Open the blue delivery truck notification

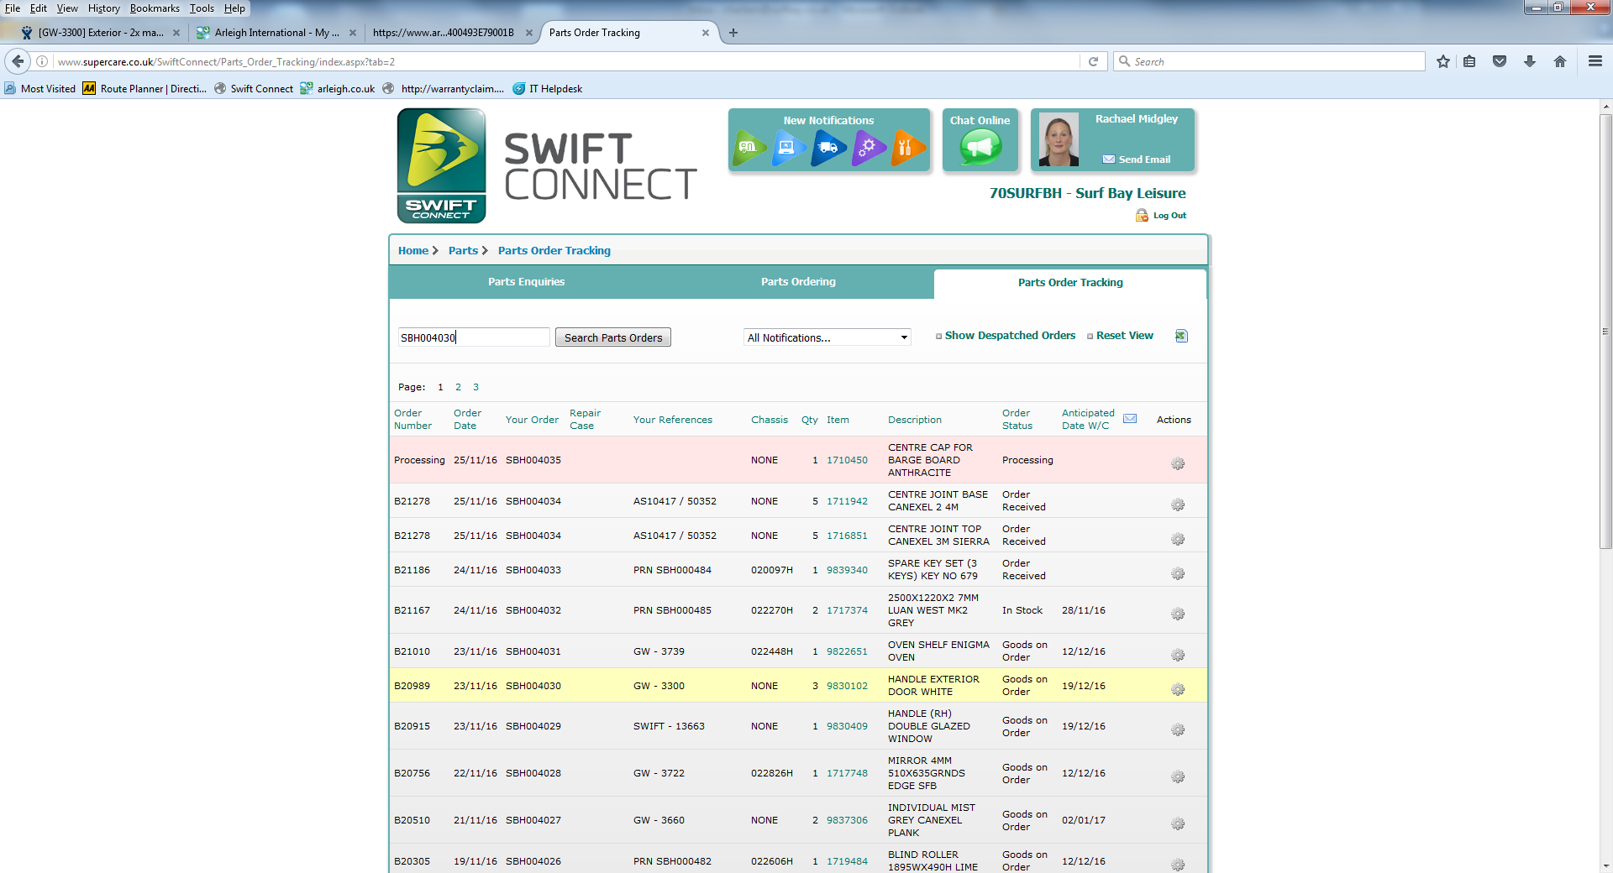pyautogui.click(x=827, y=148)
